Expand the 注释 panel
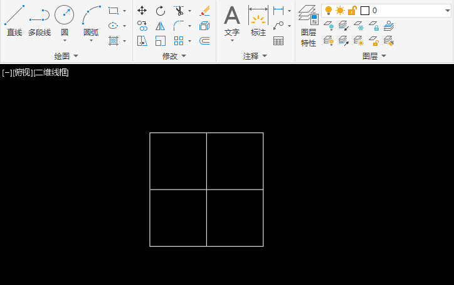Image resolution: width=454 pixels, height=285 pixels. pyautogui.click(x=255, y=56)
